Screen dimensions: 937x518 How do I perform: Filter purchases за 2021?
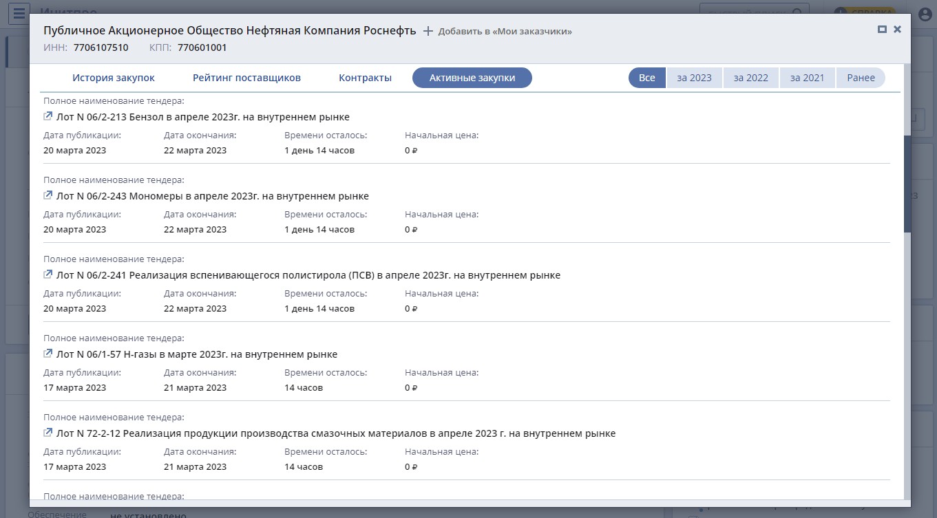[x=807, y=78]
